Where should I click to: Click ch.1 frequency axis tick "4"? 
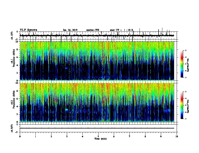pos(18,65)
